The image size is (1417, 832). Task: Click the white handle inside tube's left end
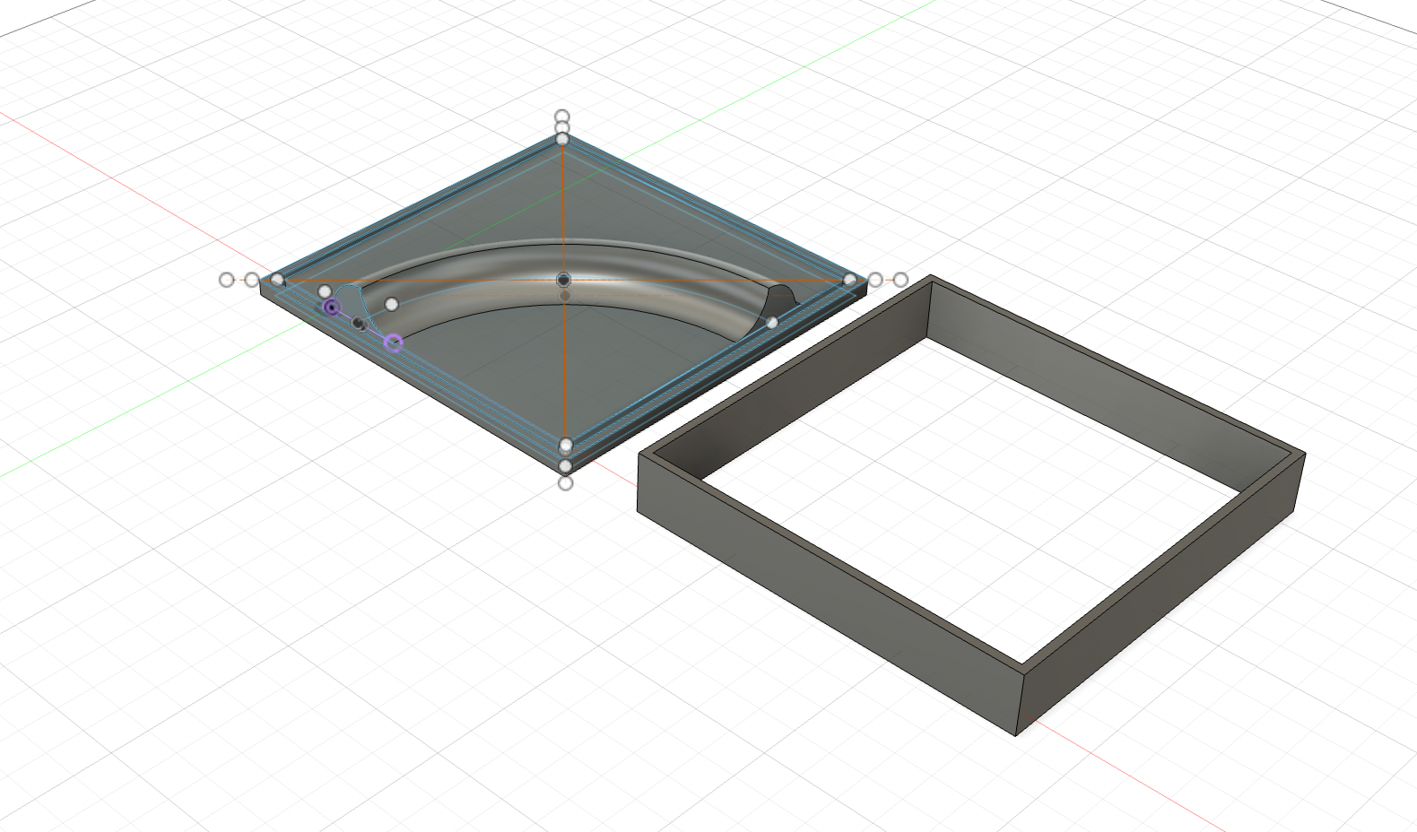point(391,305)
